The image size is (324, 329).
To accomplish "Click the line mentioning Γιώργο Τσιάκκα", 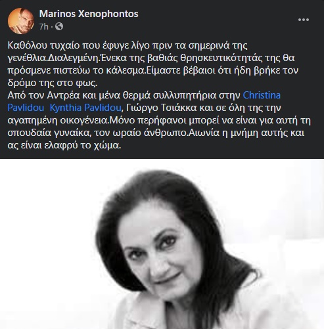I will click(x=144, y=108).
